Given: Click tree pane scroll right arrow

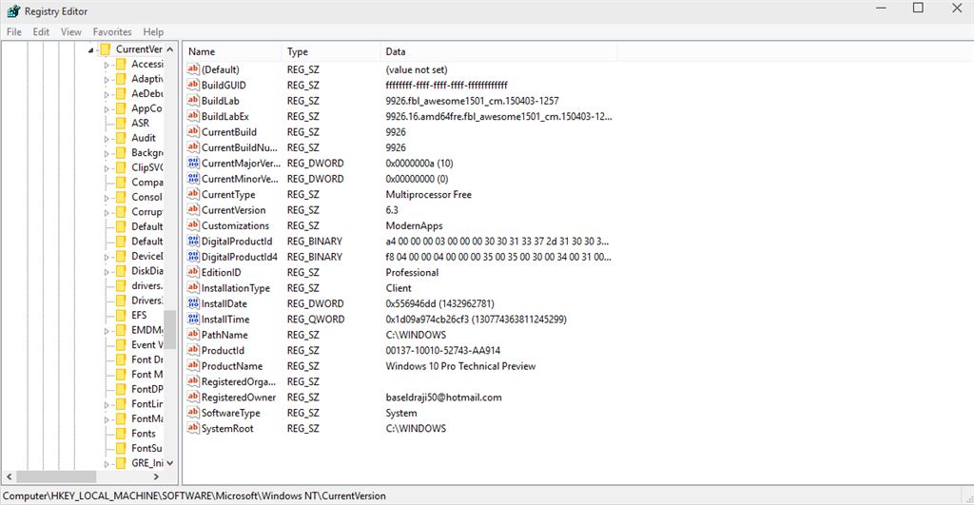Looking at the screenshot, I should click(x=156, y=476).
